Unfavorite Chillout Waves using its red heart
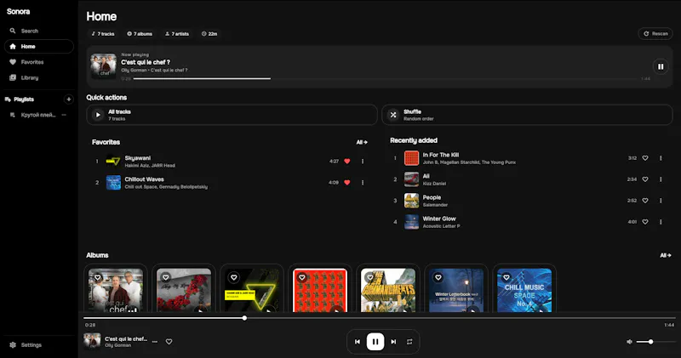The image size is (681, 358). (347, 183)
